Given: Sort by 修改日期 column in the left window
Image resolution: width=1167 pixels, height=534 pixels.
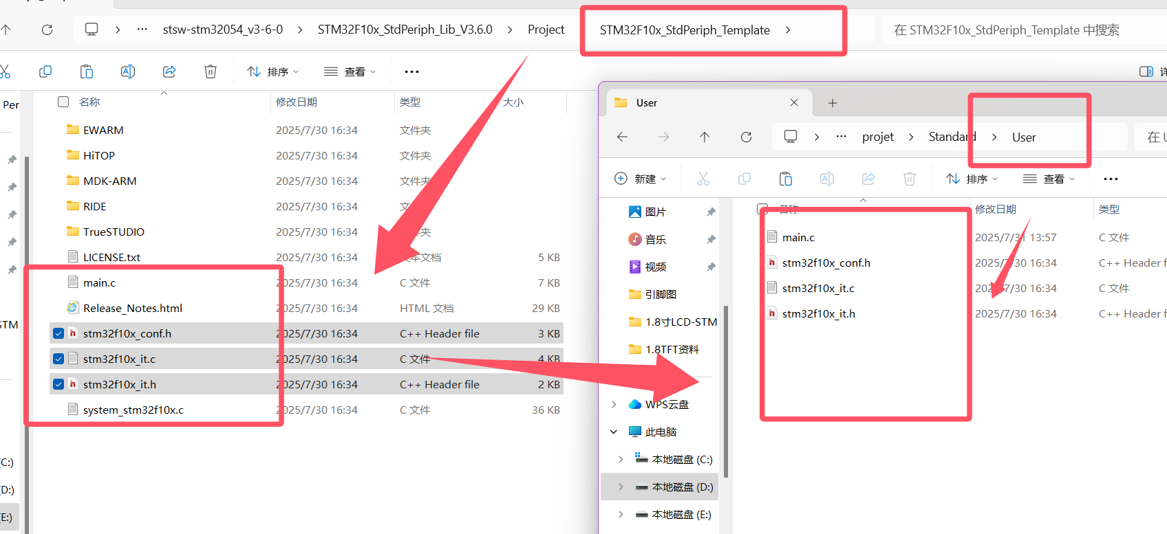Looking at the screenshot, I should pos(297,102).
